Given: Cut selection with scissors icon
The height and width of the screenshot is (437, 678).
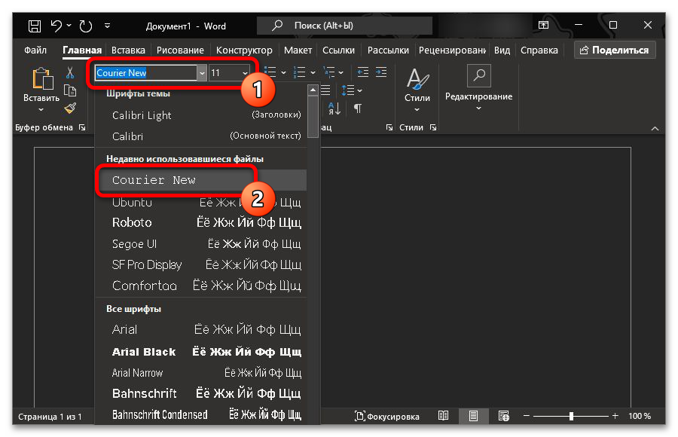Looking at the screenshot, I should click(70, 72).
